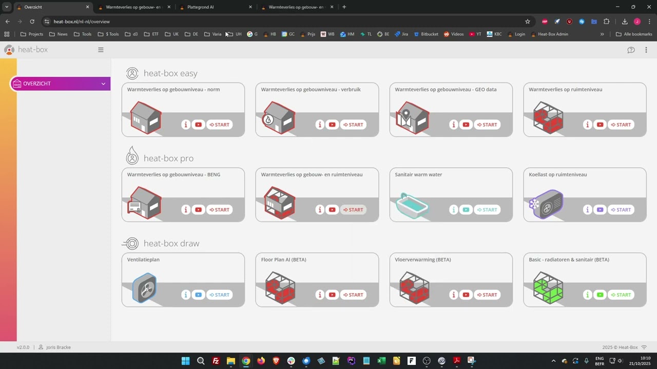This screenshot has height=369, width=657.
Task: Open the Jira bookmark
Action: (x=401, y=34)
